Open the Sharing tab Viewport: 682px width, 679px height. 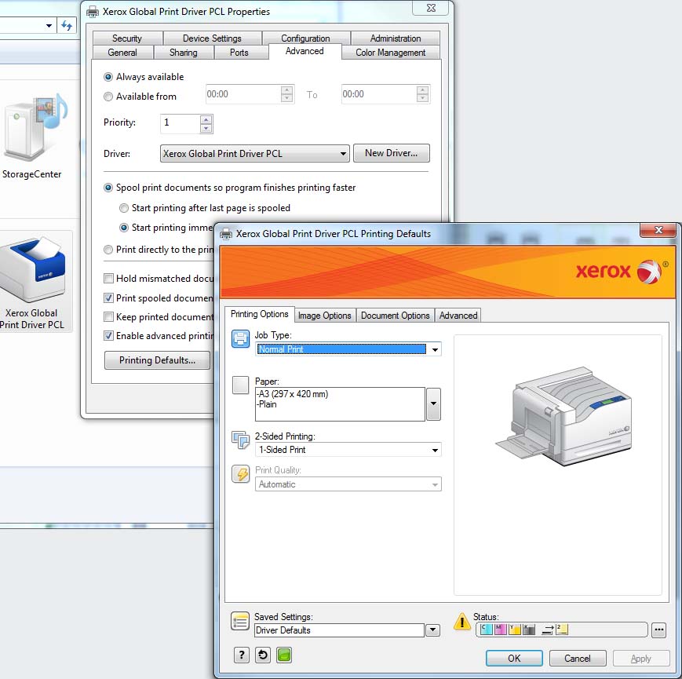(184, 52)
